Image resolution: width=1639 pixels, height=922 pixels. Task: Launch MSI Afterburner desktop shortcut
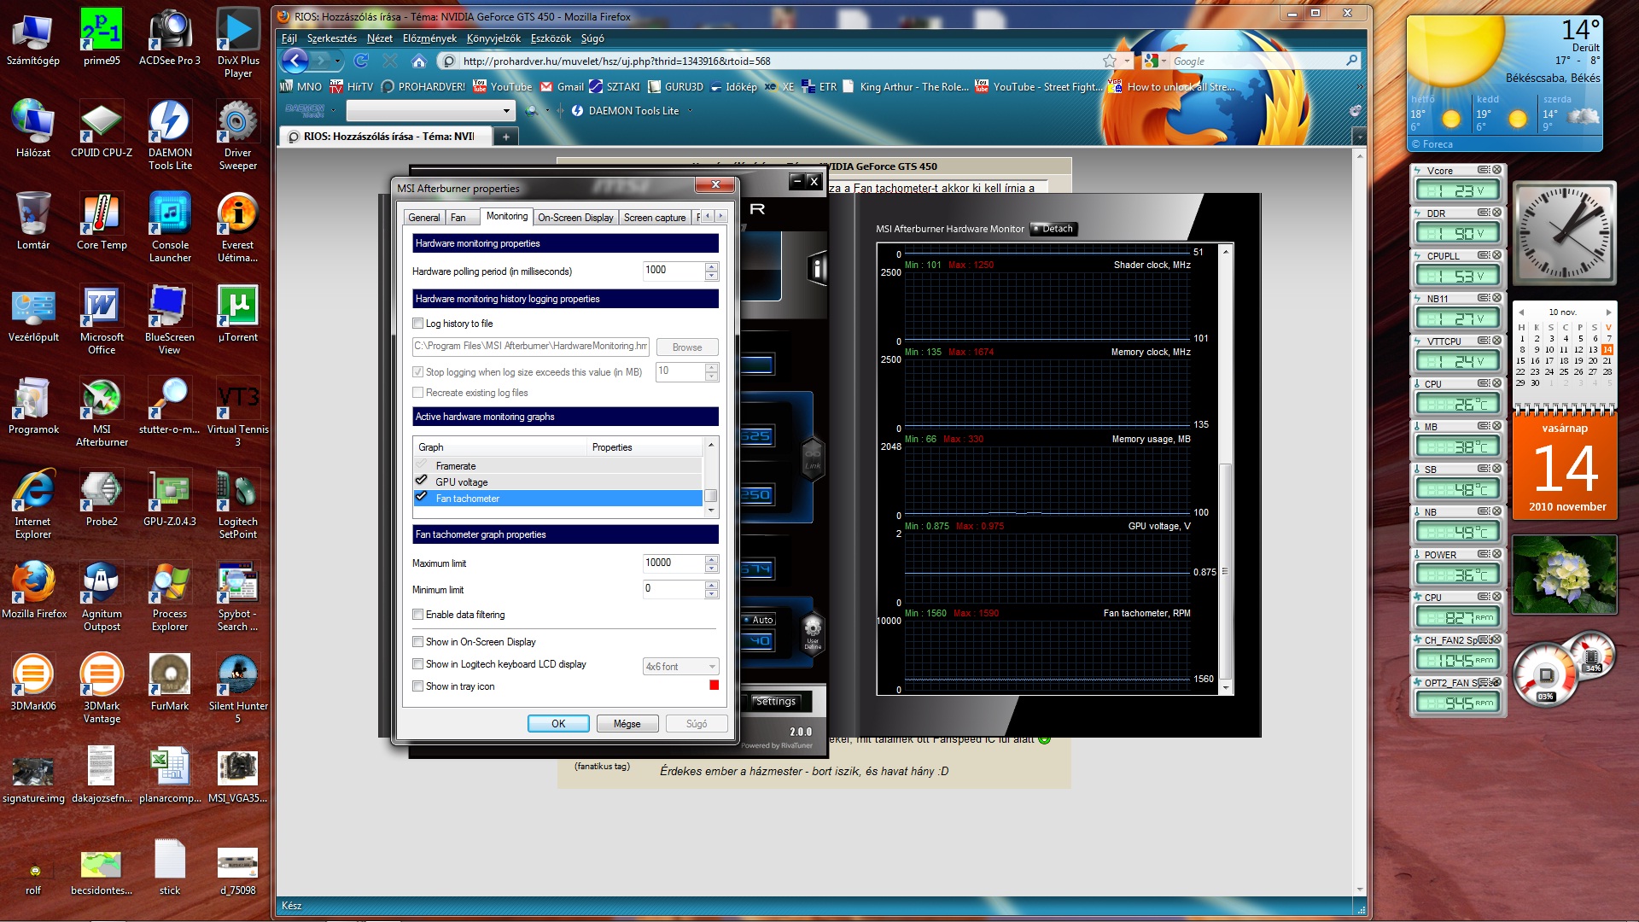pyautogui.click(x=102, y=411)
